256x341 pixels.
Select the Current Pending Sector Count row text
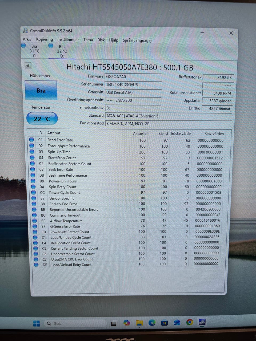[74, 248]
